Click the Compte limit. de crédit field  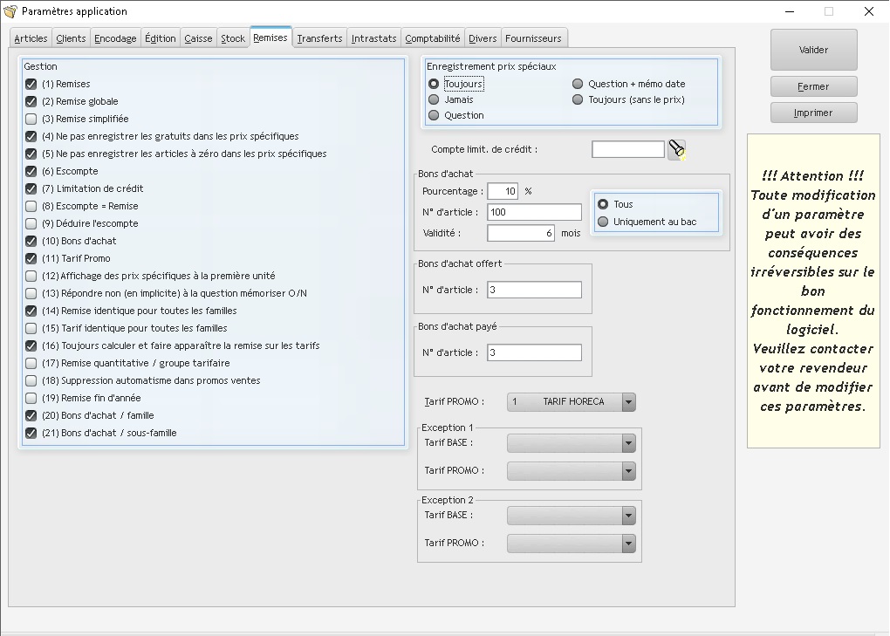click(x=627, y=150)
